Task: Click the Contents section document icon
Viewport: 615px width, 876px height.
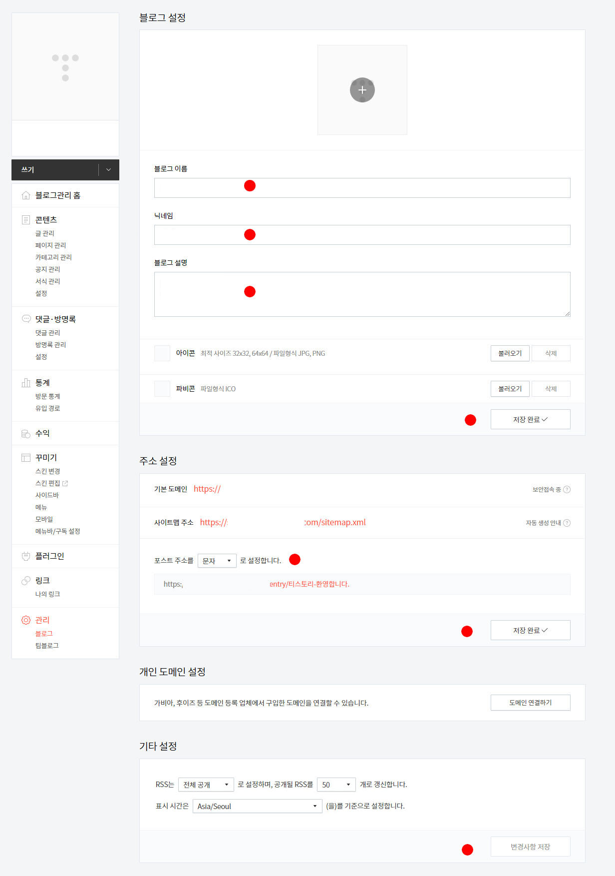Action: coord(26,220)
